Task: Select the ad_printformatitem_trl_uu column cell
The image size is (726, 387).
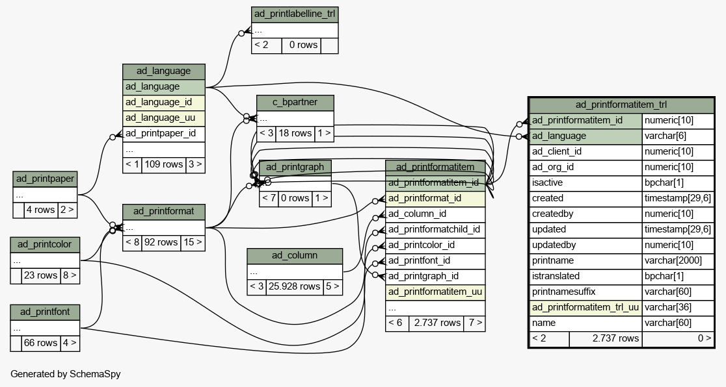Action: (x=585, y=307)
